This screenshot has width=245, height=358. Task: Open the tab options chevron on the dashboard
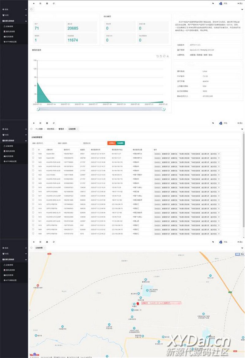[242, 10]
